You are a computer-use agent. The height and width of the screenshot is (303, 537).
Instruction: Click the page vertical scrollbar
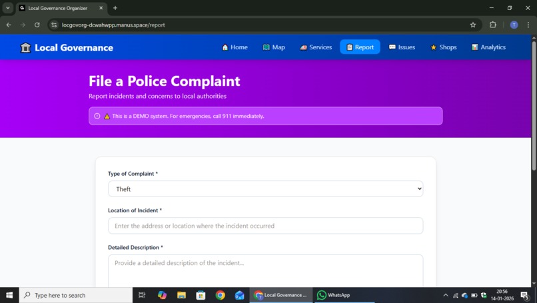534,105
